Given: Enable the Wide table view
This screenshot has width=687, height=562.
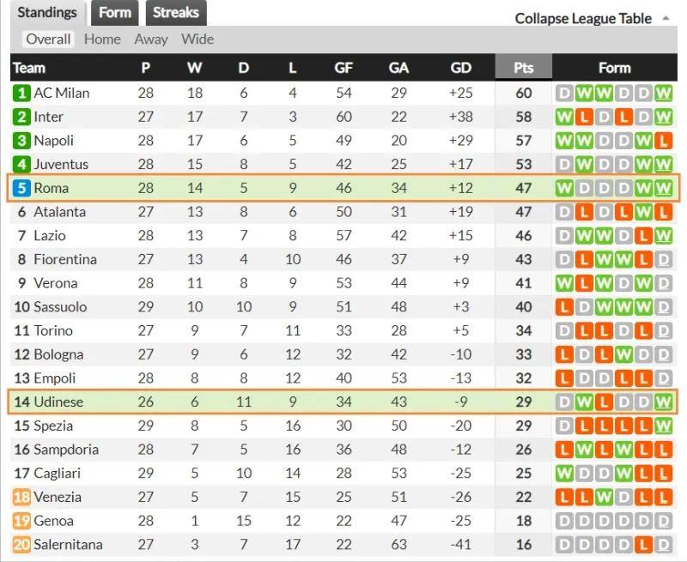Looking at the screenshot, I should click(x=198, y=39).
